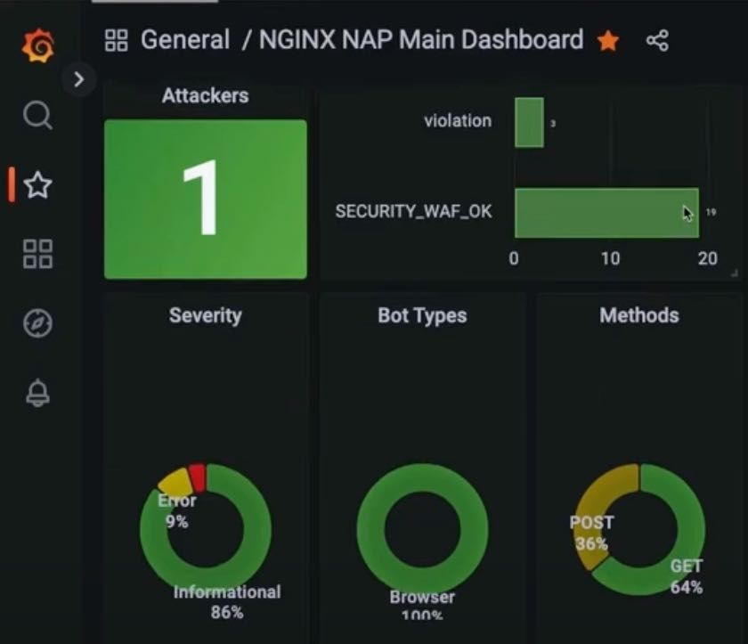Expand the sidebar with the chevron arrow

click(x=78, y=79)
